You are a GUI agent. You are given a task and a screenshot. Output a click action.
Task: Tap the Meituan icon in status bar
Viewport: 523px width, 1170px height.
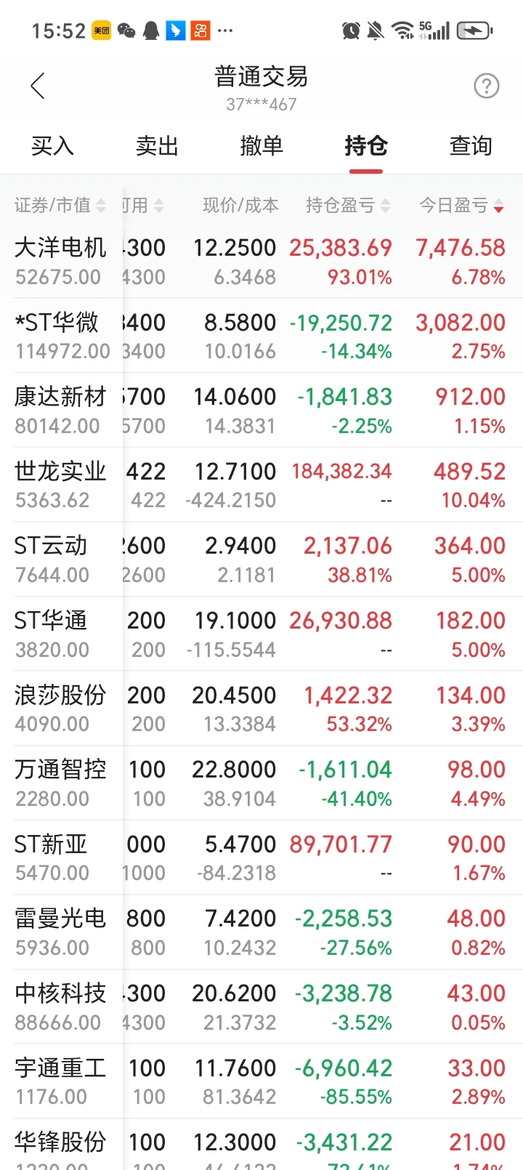102,31
